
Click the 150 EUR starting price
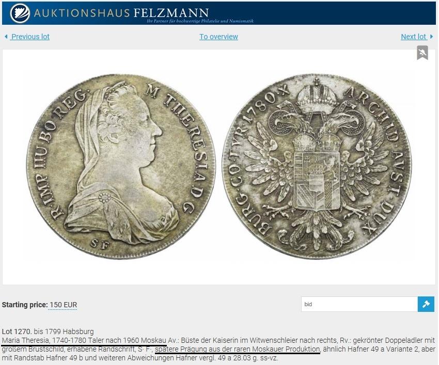click(x=64, y=305)
